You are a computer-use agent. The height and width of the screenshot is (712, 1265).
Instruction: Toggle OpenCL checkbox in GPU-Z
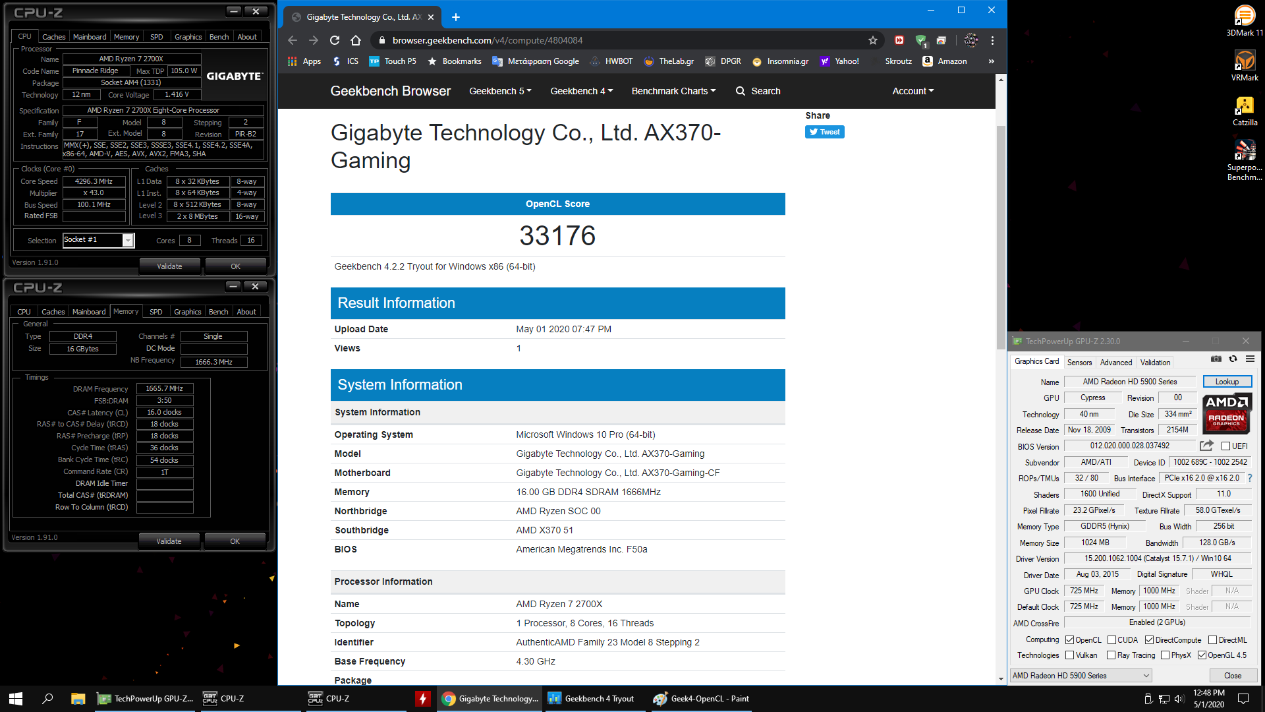click(x=1070, y=639)
